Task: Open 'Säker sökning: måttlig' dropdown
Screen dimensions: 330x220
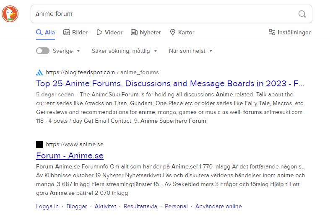Action: (125, 51)
